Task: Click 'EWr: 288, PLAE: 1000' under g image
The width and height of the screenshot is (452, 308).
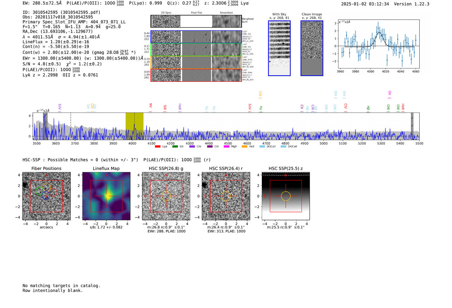Action: pyautogui.click(x=166, y=231)
